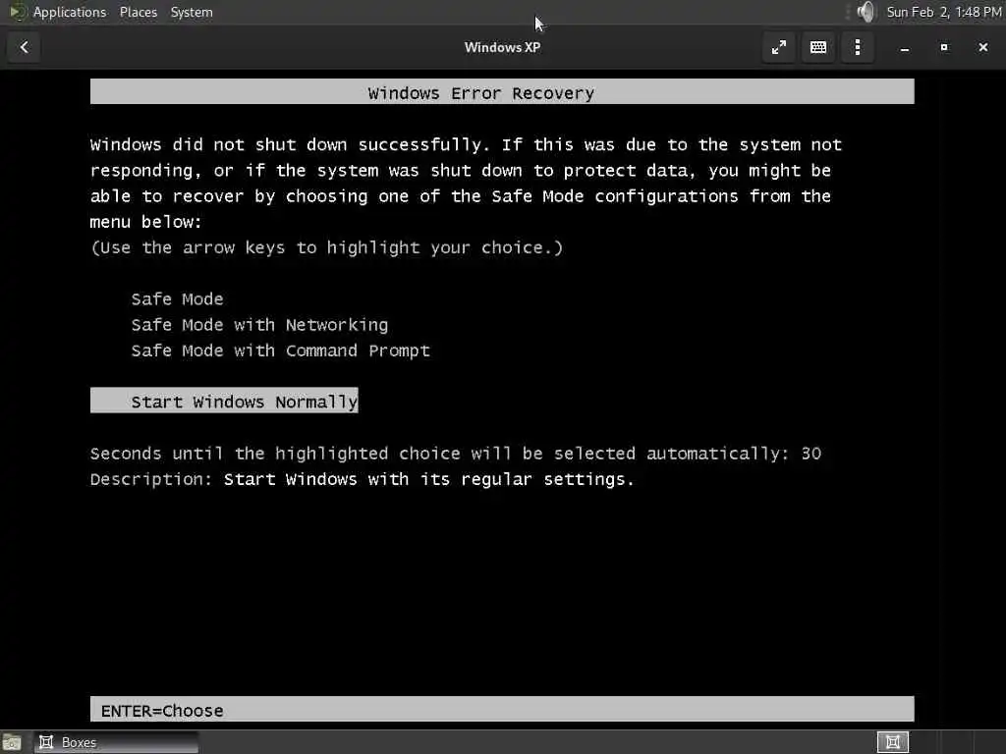Select the highlighted Start Windows Normally option
1006x754 pixels.
(224, 401)
